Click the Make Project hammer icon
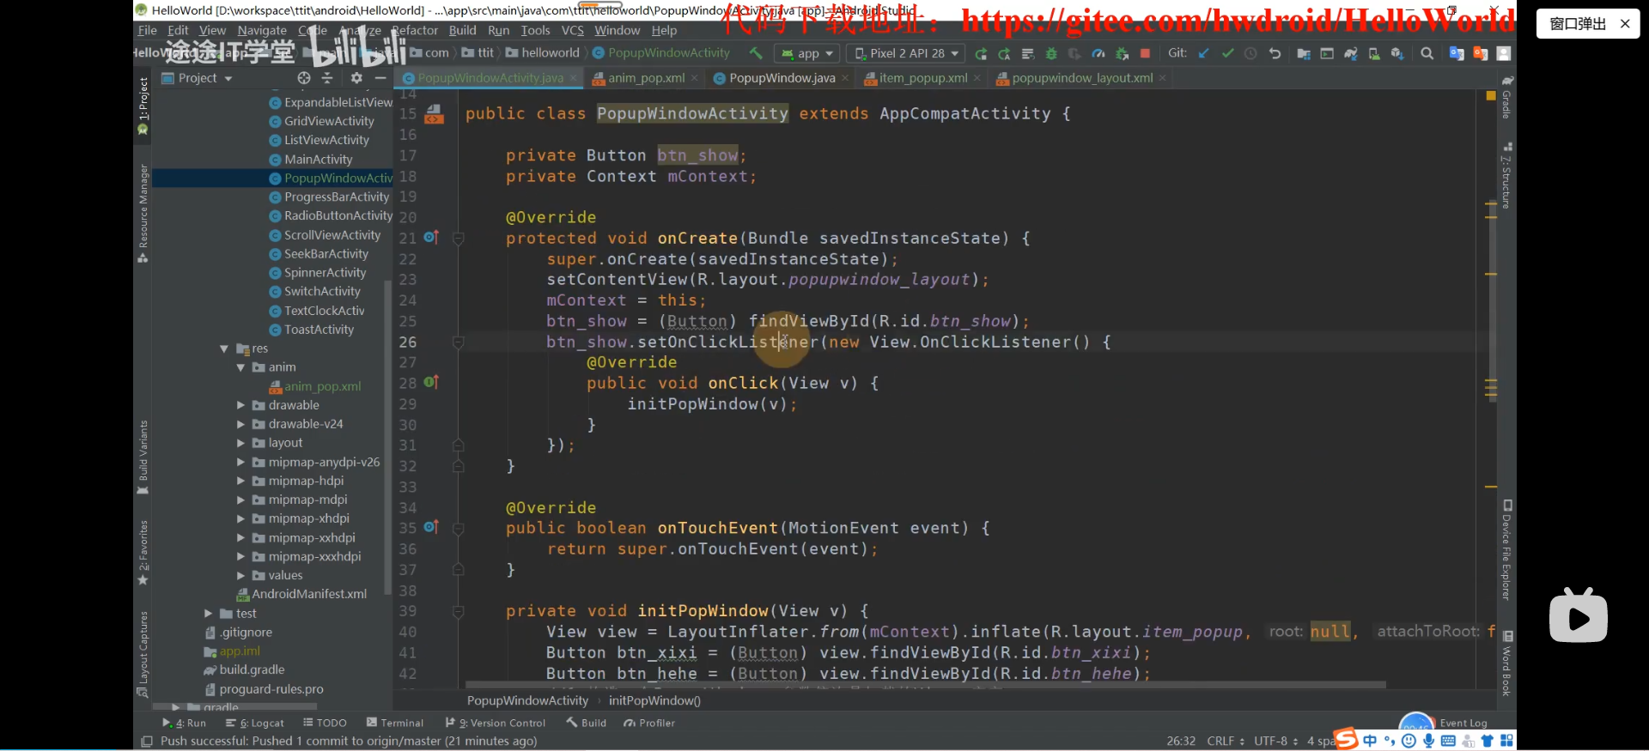Viewport: 1649px width, 751px height. point(756,53)
